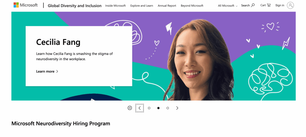
Task: Click the Sign in link
Action: coord(280,5)
